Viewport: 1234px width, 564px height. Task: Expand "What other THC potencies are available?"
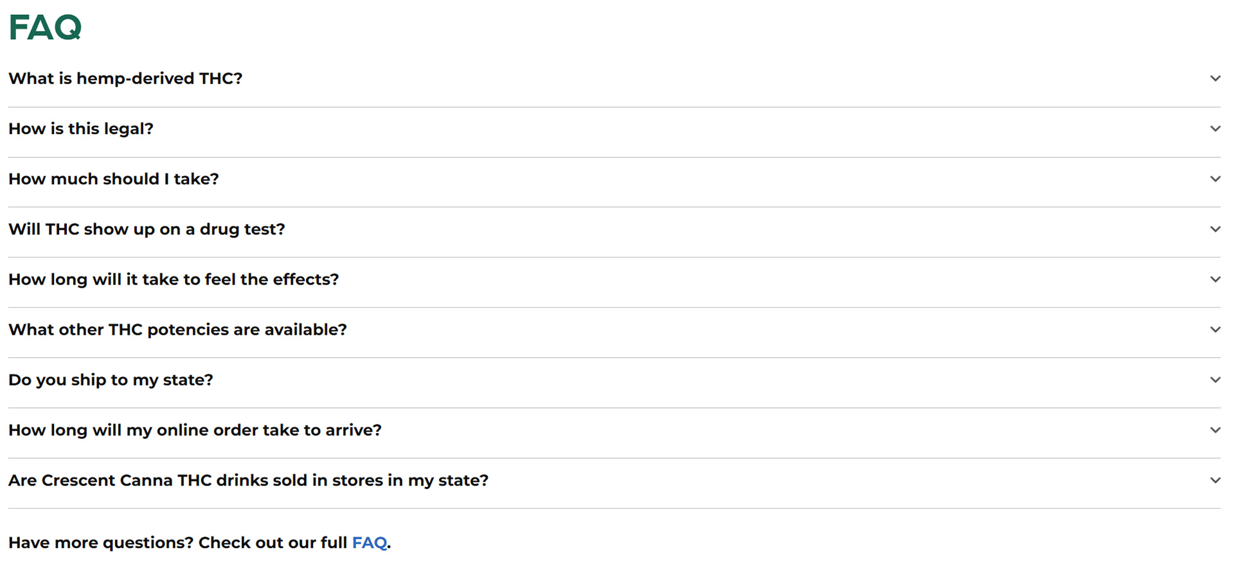pyautogui.click(x=177, y=330)
